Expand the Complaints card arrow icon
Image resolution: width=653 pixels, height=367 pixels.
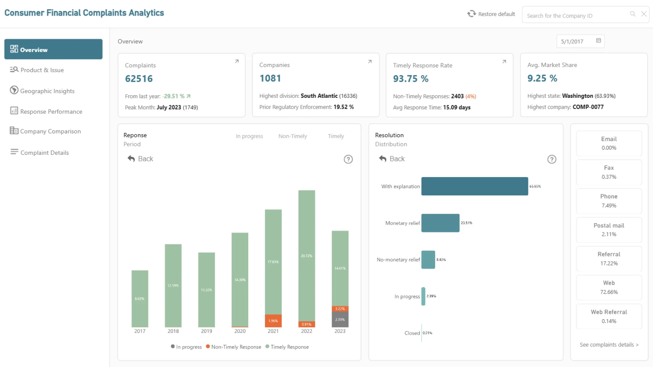[x=237, y=62]
